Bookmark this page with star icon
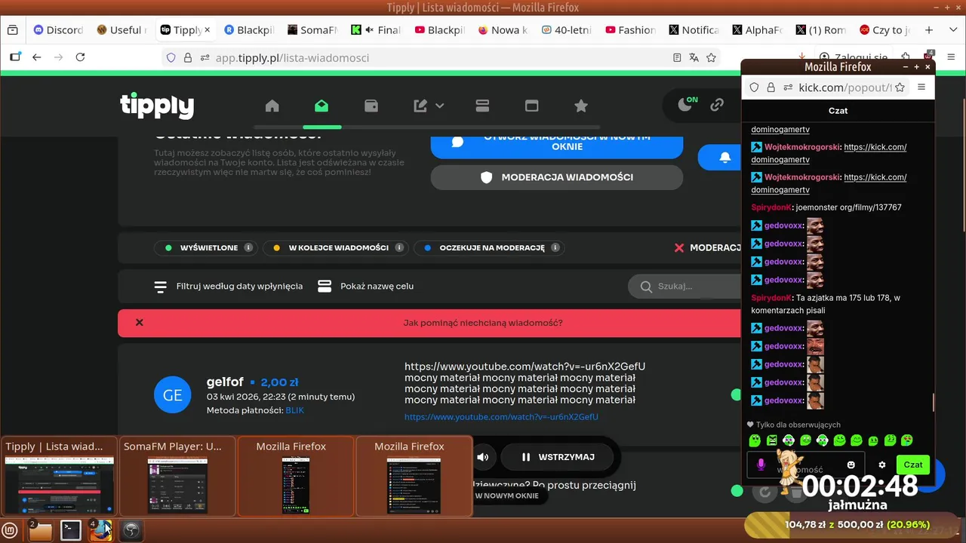This screenshot has width=966, height=543. [711, 57]
